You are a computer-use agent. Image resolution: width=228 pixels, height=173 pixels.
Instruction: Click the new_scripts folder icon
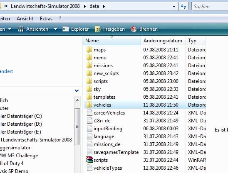(x=89, y=73)
